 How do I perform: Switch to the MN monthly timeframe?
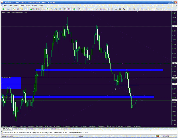(161, 9)
